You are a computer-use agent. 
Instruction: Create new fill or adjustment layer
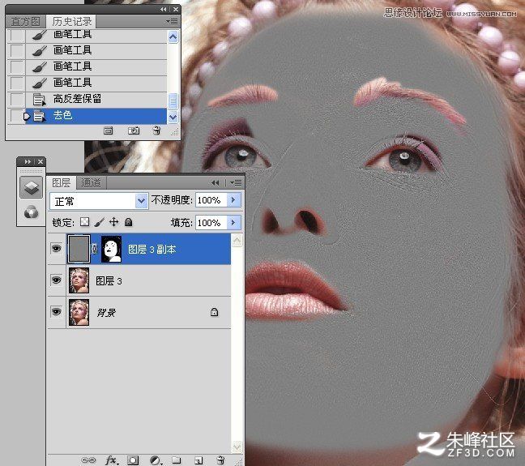pos(155,460)
